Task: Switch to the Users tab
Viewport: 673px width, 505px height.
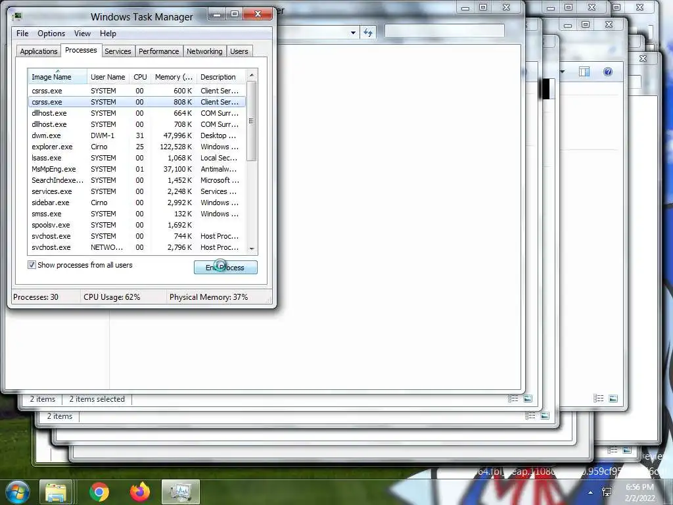Action: click(x=239, y=51)
